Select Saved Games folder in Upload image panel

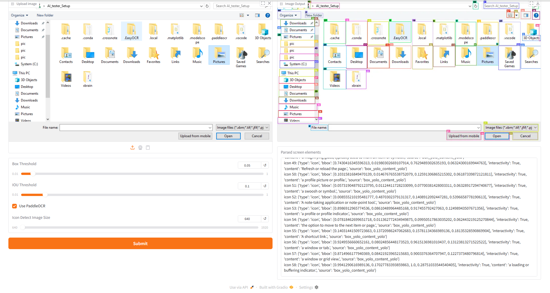point(241,57)
